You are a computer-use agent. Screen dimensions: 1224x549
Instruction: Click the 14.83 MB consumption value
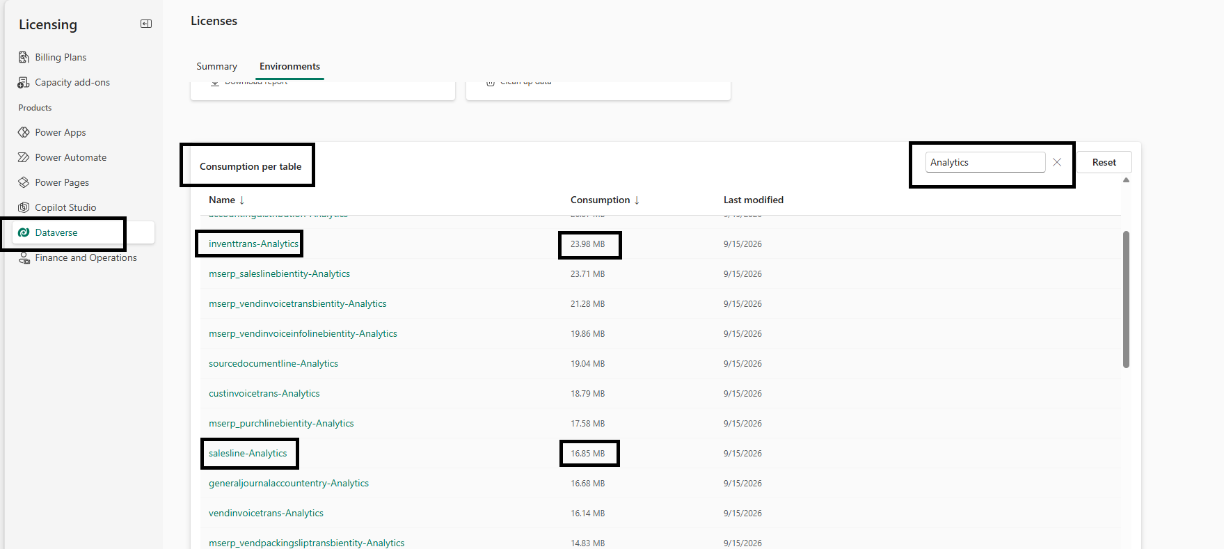(587, 543)
